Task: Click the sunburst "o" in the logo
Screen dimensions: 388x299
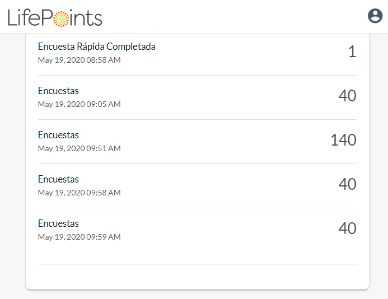Action: tap(60, 18)
